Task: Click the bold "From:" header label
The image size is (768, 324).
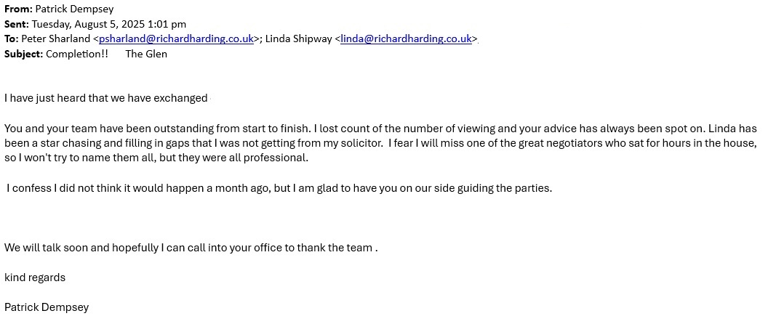Action: tap(18, 9)
